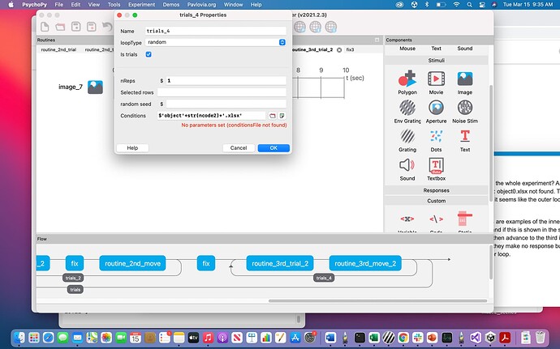
Task: Switch to the fix3 routine tab
Action: [350, 49]
